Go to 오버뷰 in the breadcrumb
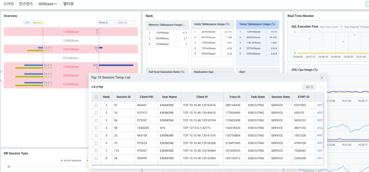This screenshot has width=369, height=172. click(x=8, y=4)
